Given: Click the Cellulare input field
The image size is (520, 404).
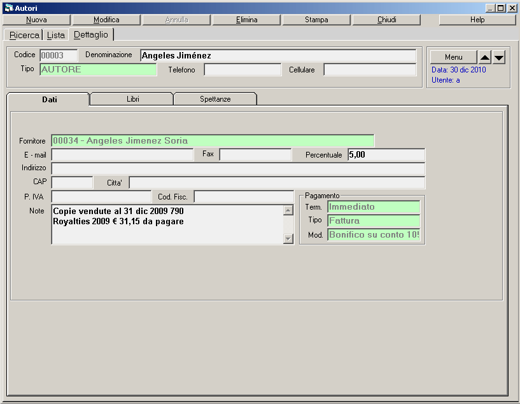Looking at the screenshot, I should tap(370, 70).
